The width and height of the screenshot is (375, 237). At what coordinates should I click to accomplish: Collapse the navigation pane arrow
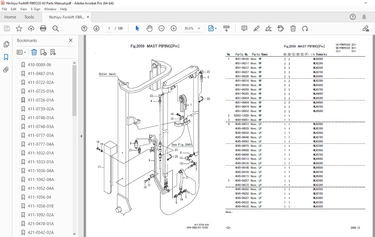tap(81, 136)
